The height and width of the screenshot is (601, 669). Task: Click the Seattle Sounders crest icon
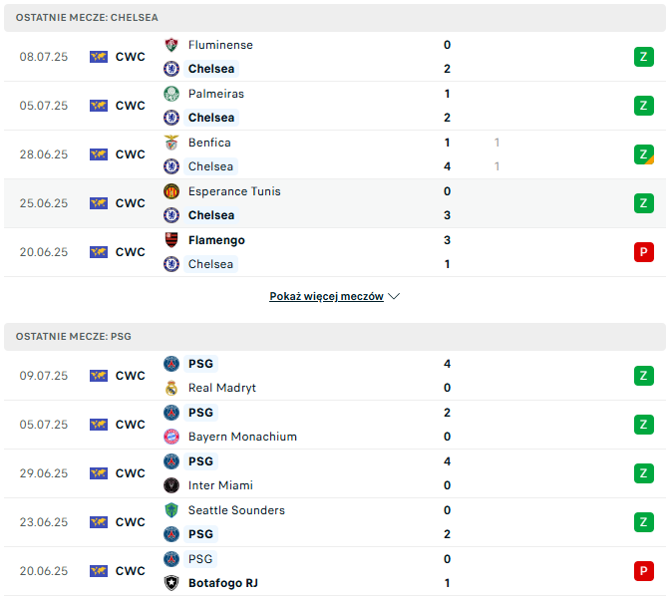click(x=171, y=510)
